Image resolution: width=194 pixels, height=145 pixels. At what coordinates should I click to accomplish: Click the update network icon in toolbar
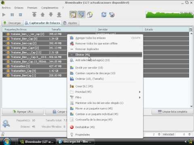point(112,14)
